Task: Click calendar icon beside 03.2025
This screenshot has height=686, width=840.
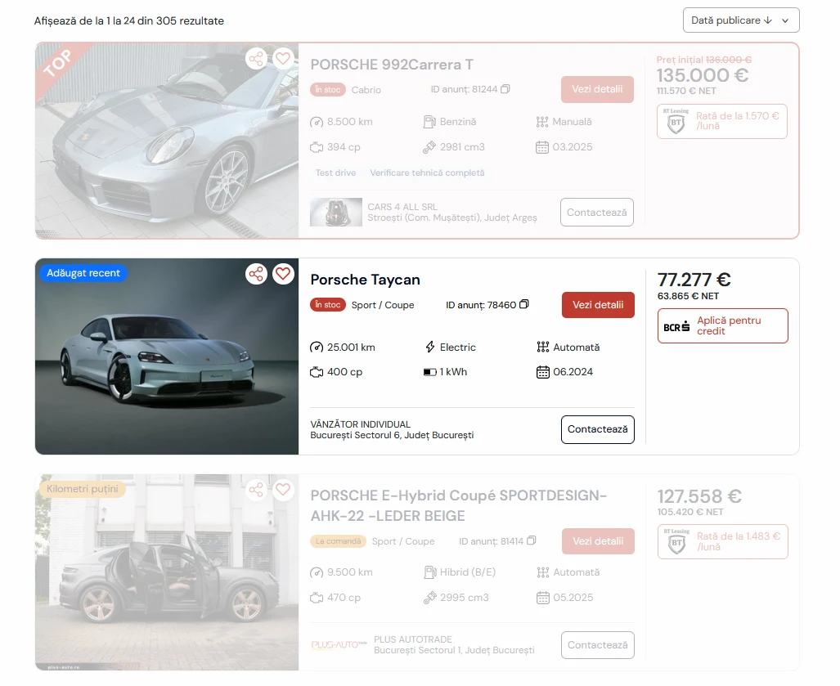Action: pos(542,147)
